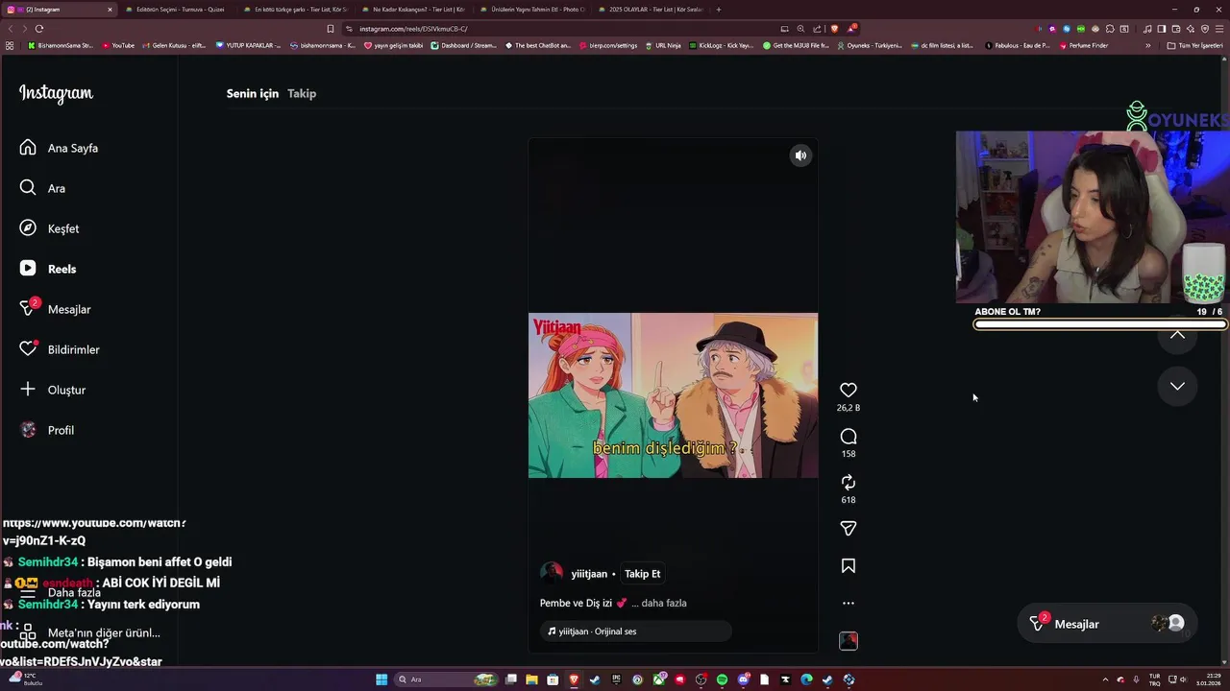Save reel with bookmark icon

[848, 566]
